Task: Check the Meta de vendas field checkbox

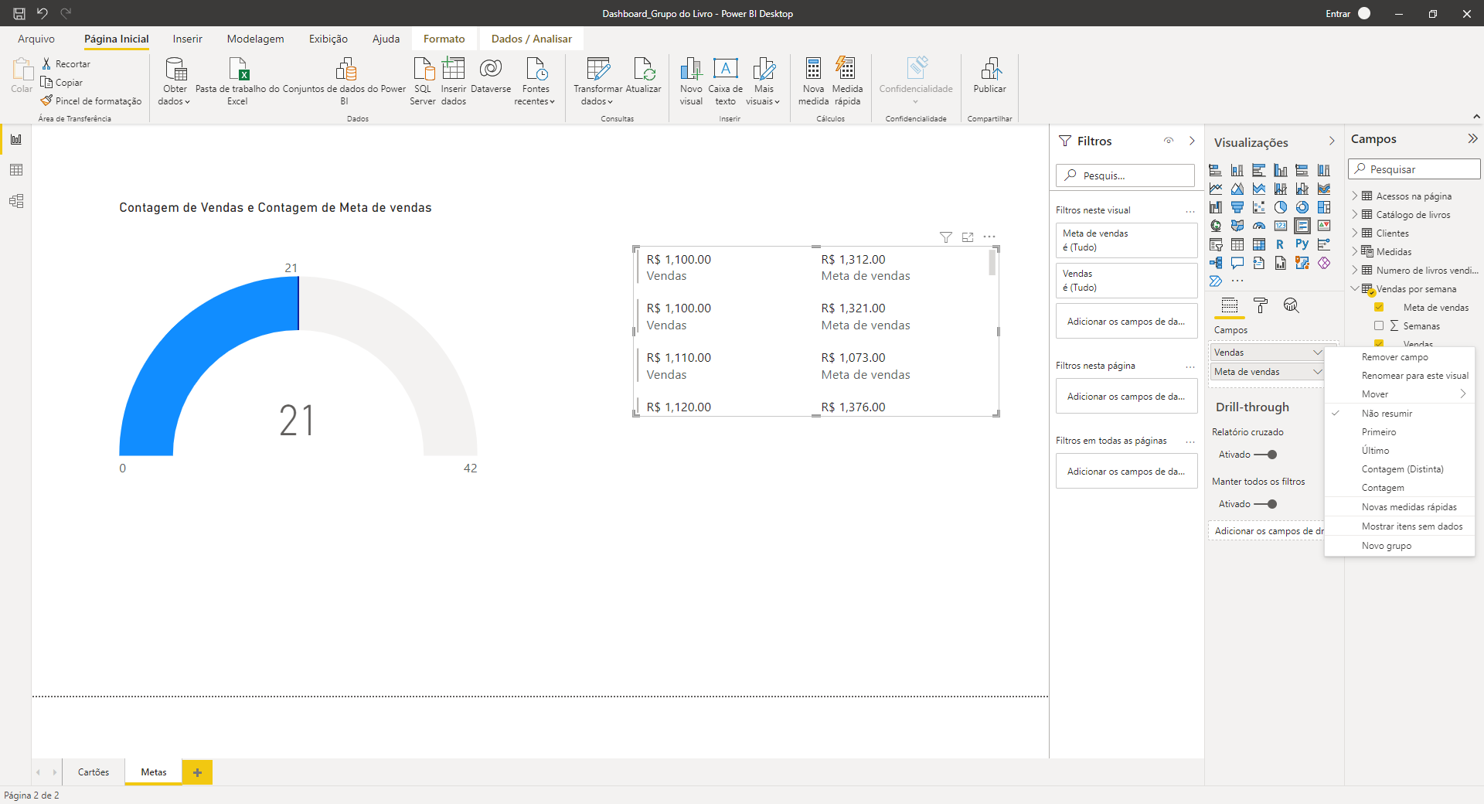Action: tap(1379, 307)
